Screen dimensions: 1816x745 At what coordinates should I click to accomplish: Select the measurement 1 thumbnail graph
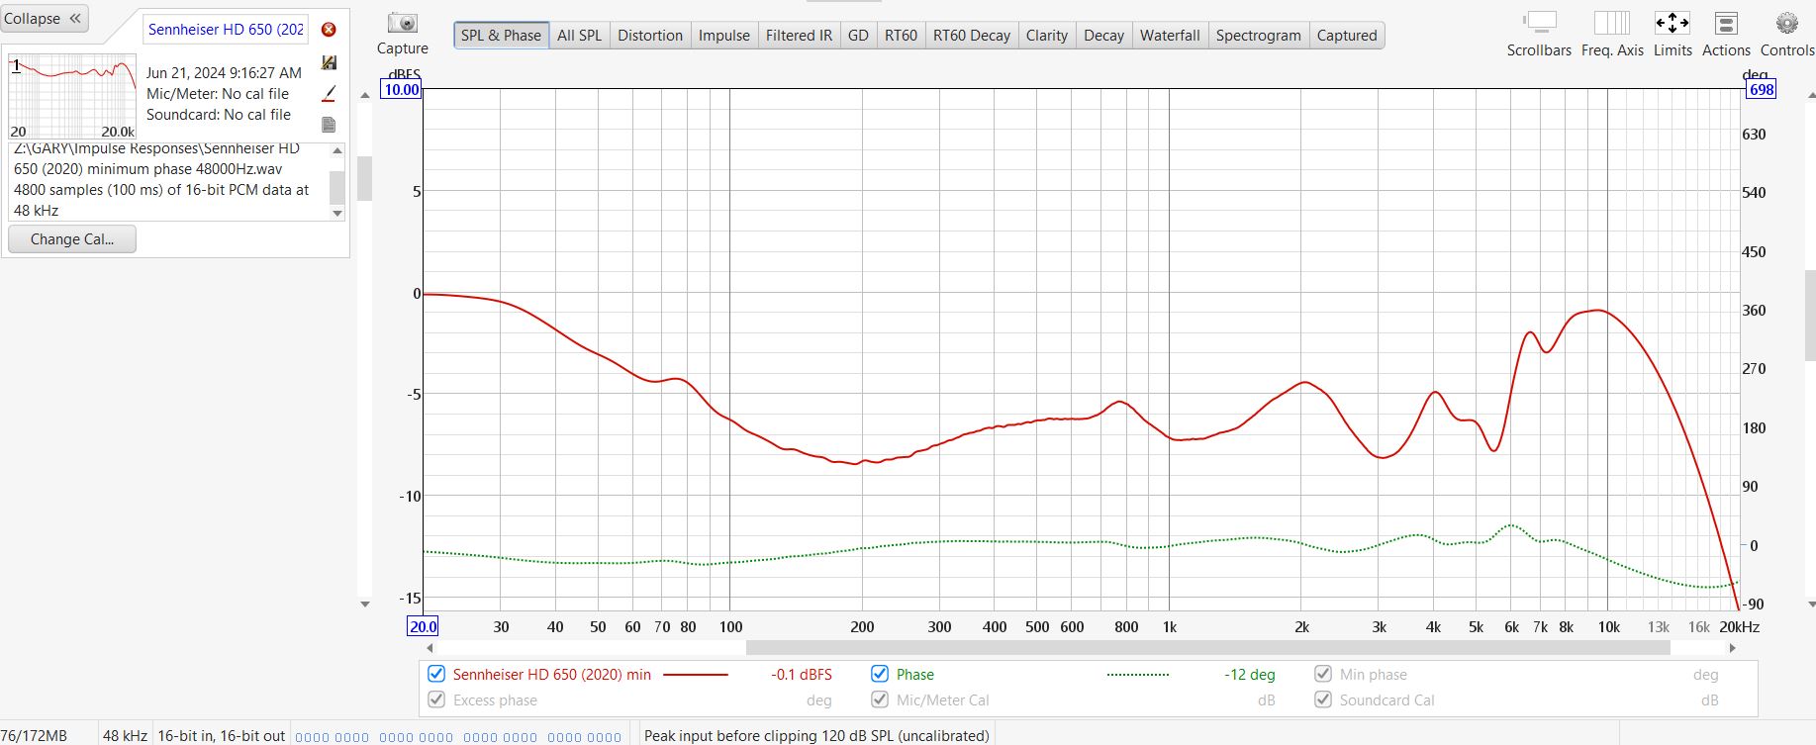point(72,96)
